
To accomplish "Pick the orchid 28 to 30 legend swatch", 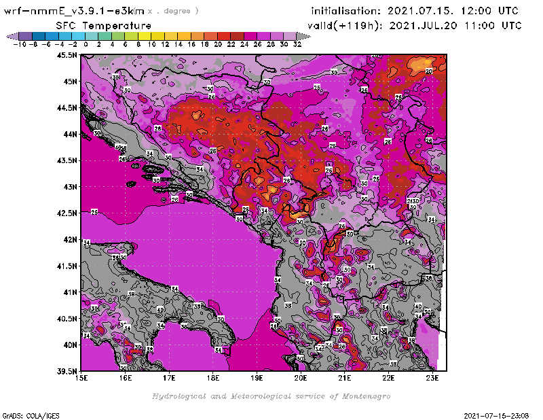I will [276, 36].
